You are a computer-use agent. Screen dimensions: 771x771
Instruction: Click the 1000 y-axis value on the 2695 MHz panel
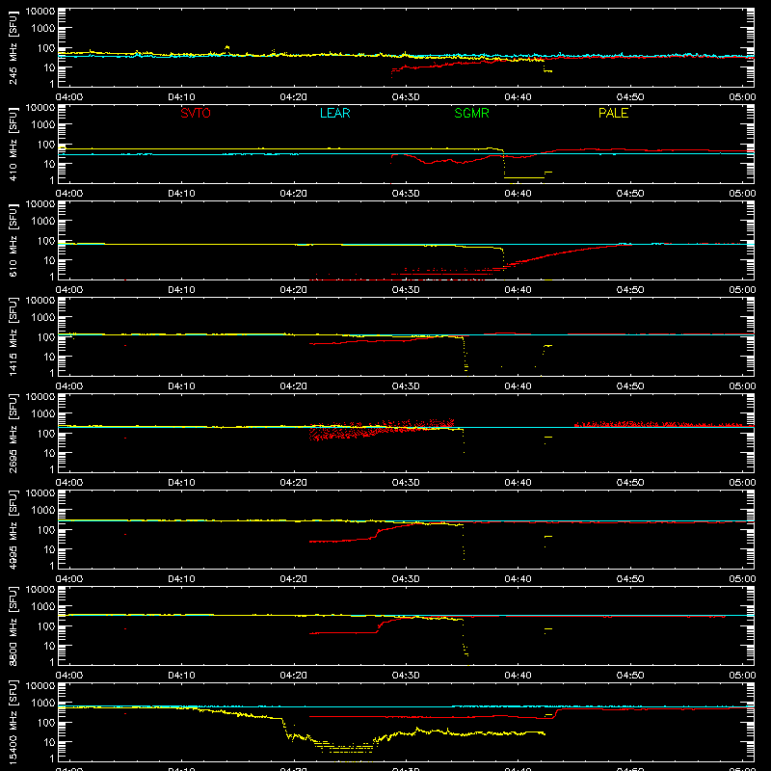pos(43,414)
